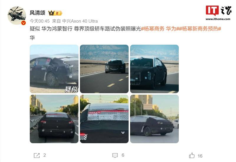The height and width of the screenshot is (162, 236).
Task: Open photo of camouflaged car front close-up
Action: [x=154, y=69]
